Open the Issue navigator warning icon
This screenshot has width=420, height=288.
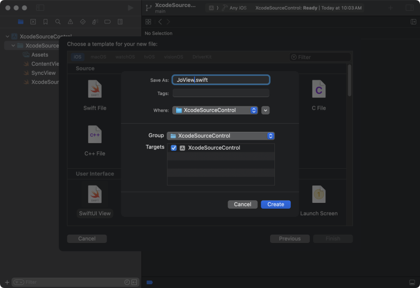(x=70, y=22)
